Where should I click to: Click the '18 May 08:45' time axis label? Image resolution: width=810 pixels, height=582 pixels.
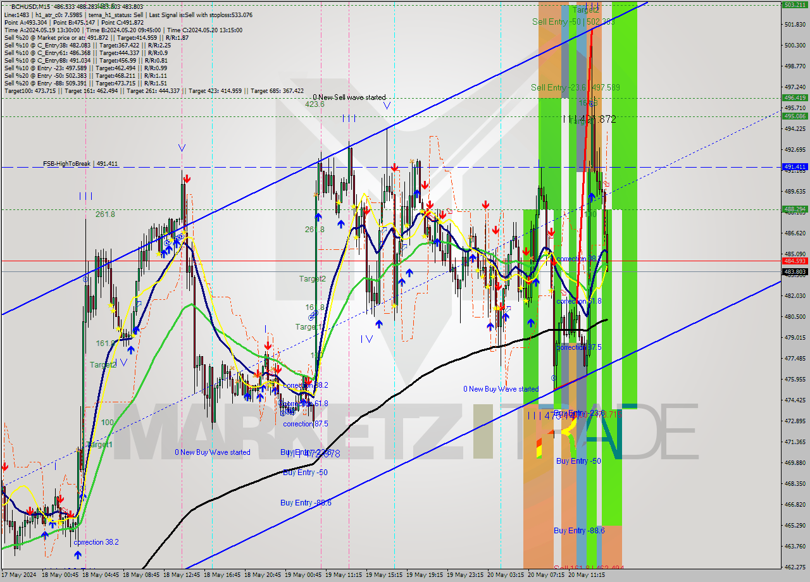coord(141,576)
